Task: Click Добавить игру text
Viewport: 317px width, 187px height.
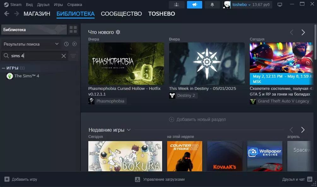Action: 25,179
